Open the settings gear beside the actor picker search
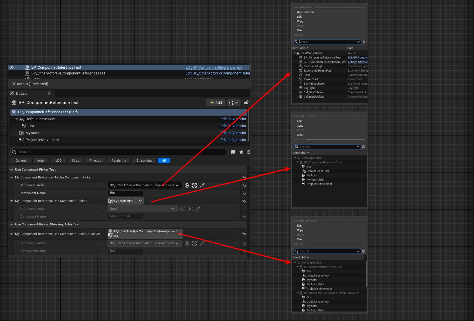 point(364,42)
